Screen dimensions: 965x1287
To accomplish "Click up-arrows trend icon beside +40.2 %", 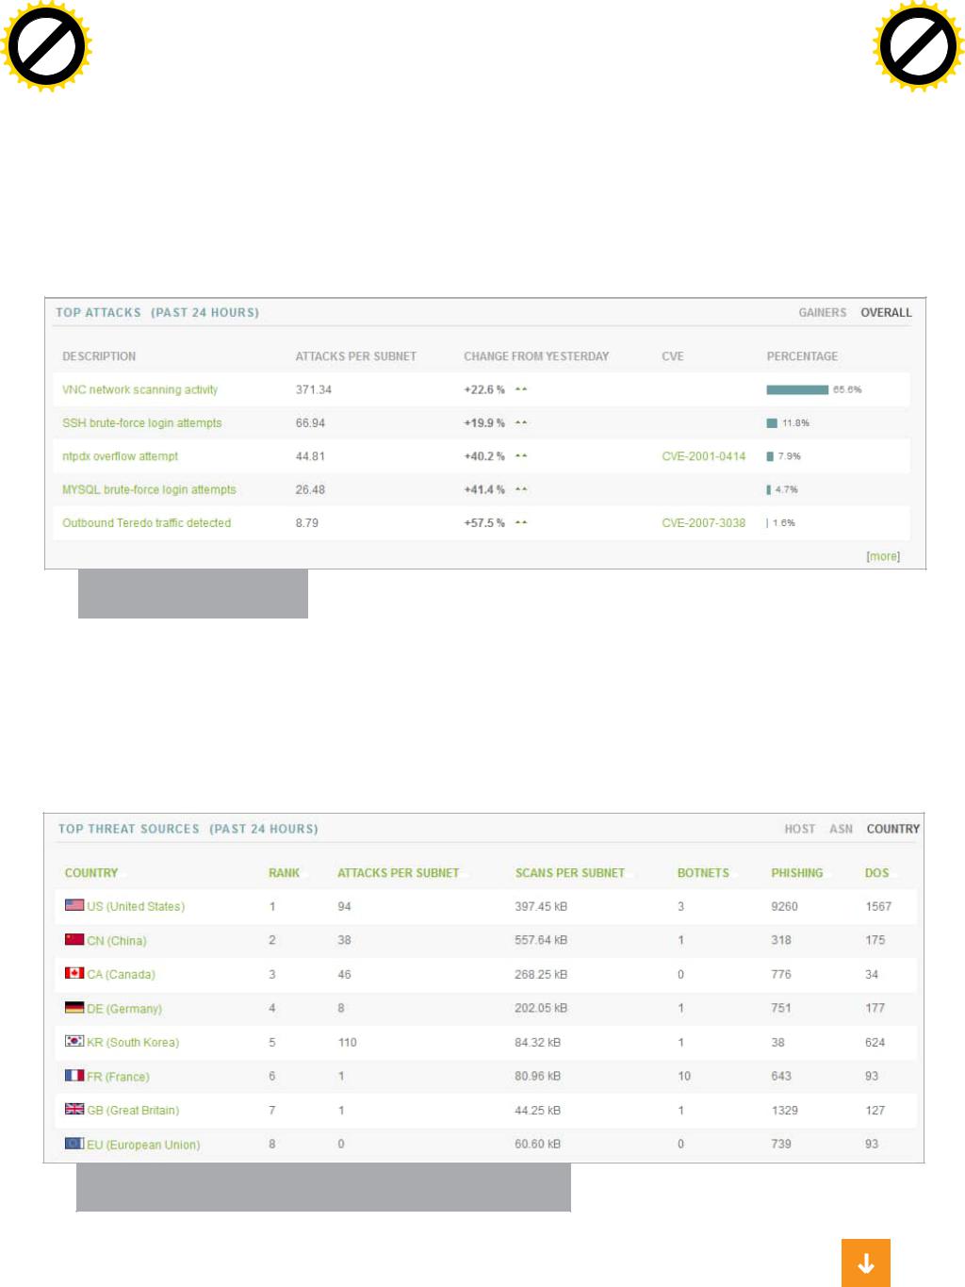I will coord(521,456).
